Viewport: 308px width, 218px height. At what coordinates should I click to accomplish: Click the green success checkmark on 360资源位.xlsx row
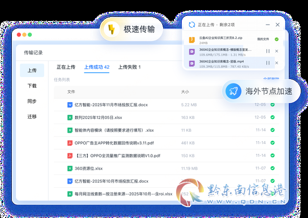pyautogui.click(x=273, y=168)
